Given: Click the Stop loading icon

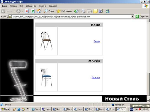Looking at the screenshot, I should [27, 11].
